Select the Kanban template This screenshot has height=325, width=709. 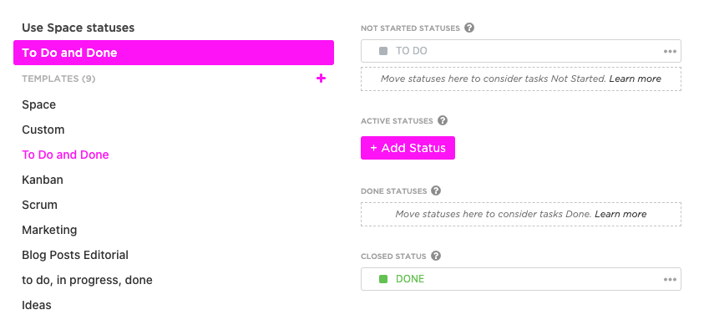43,180
